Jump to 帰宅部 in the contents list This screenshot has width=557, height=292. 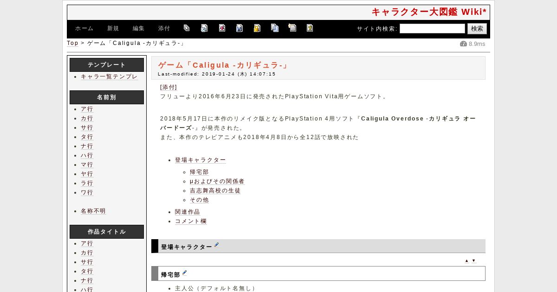[199, 172]
